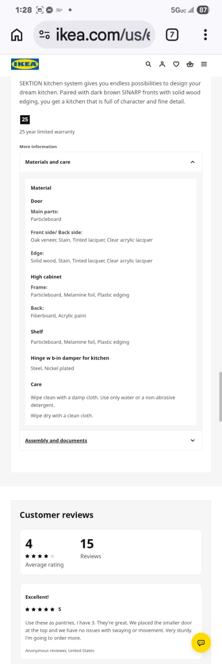Open the IKEA search icon
This screenshot has width=222, height=664.
148,64
